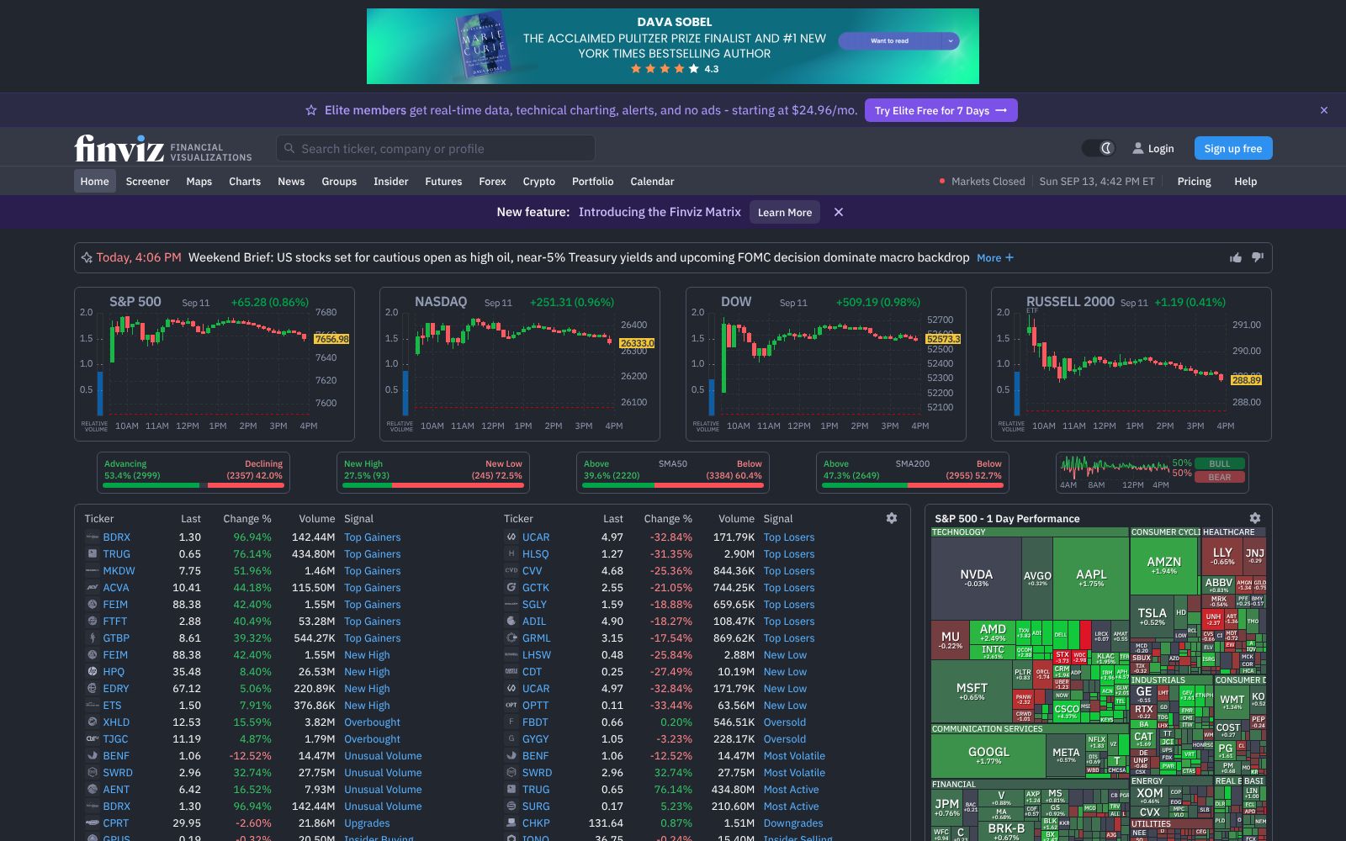Open the RUSSELL 2000 intraday chart

click(x=1131, y=364)
